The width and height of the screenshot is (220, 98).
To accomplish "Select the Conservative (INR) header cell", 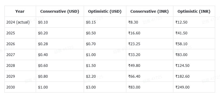I will tap(150, 11).
